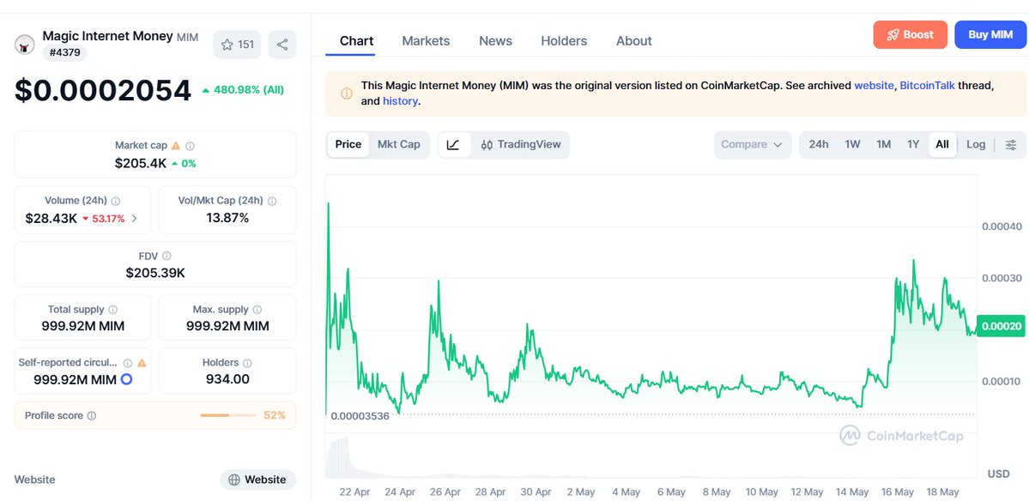Open the history link in notice

click(400, 101)
